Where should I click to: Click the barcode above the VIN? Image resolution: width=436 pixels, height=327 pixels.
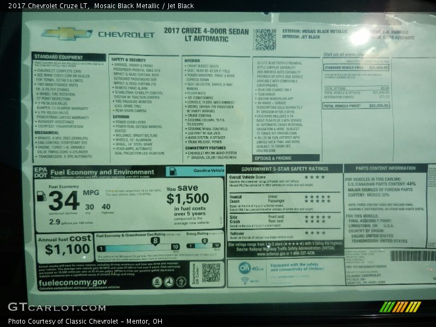pyautogui.click(x=413, y=256)
